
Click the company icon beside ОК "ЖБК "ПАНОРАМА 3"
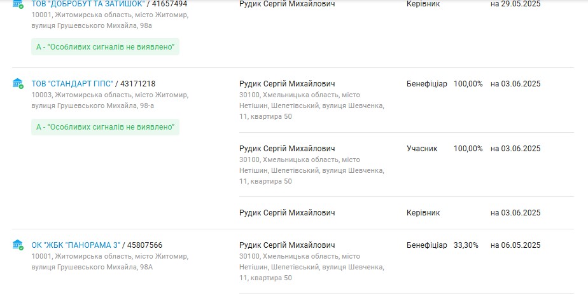18,245
